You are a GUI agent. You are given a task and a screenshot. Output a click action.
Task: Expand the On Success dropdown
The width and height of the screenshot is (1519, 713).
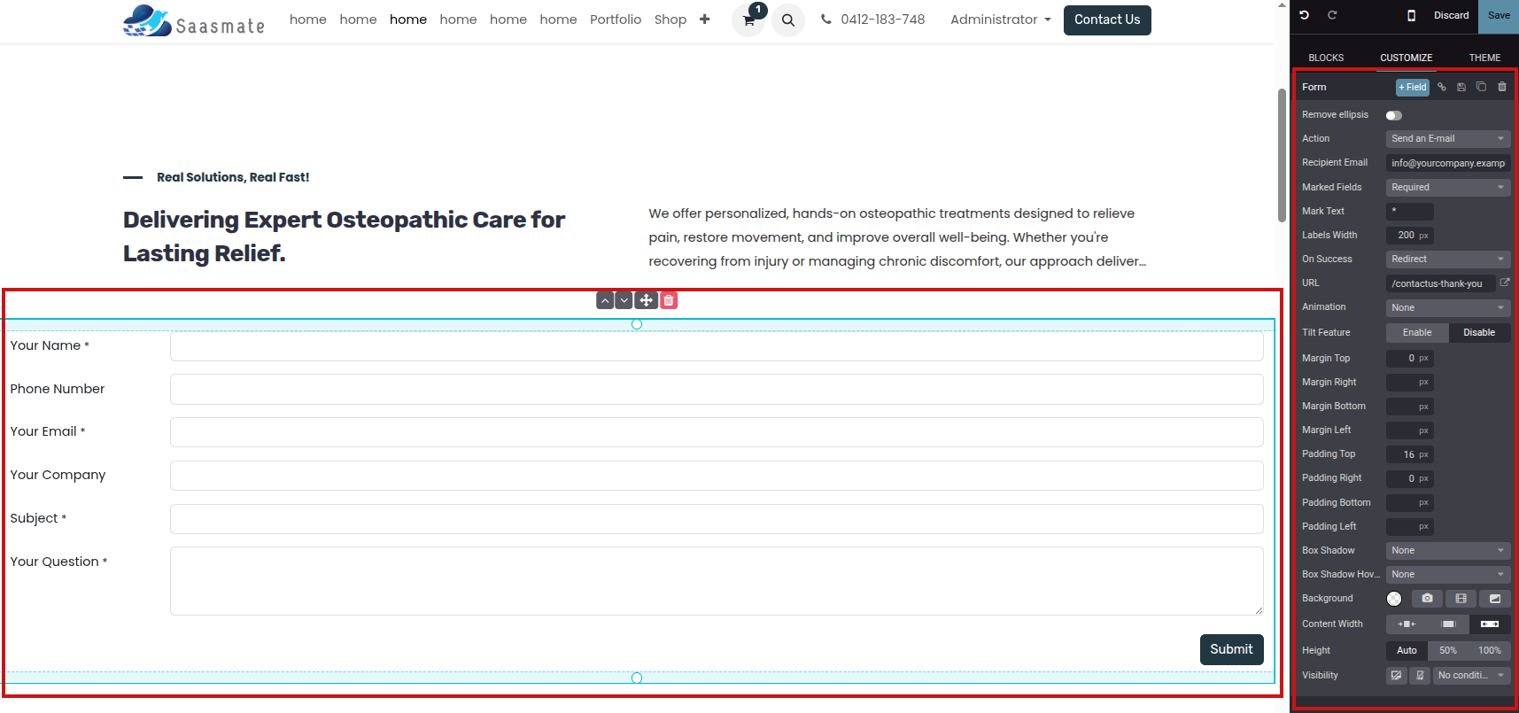[1447, 260]
